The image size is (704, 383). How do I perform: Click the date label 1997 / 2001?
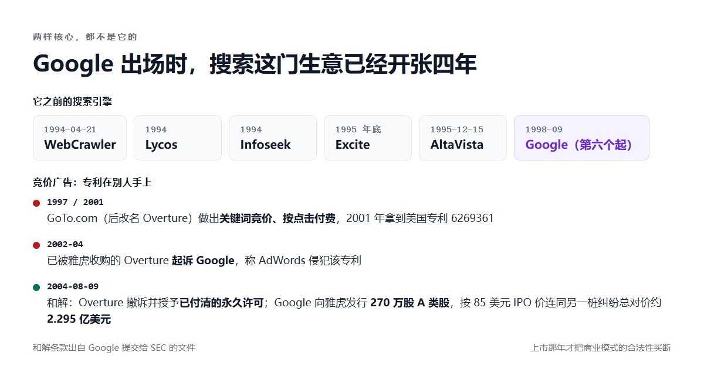tap(75, 202)
